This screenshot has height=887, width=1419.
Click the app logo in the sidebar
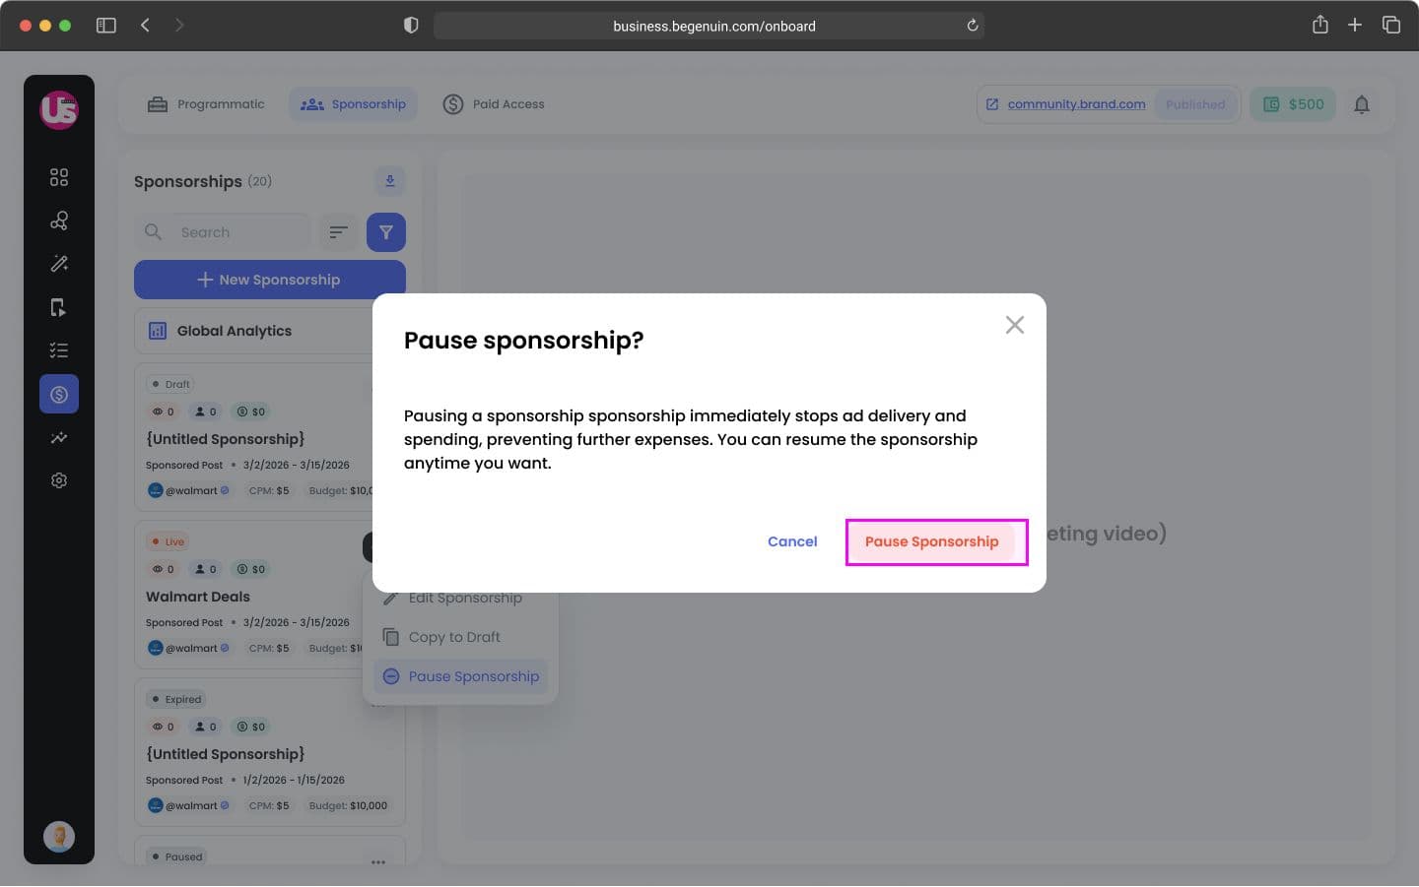[x=59, y=110]
